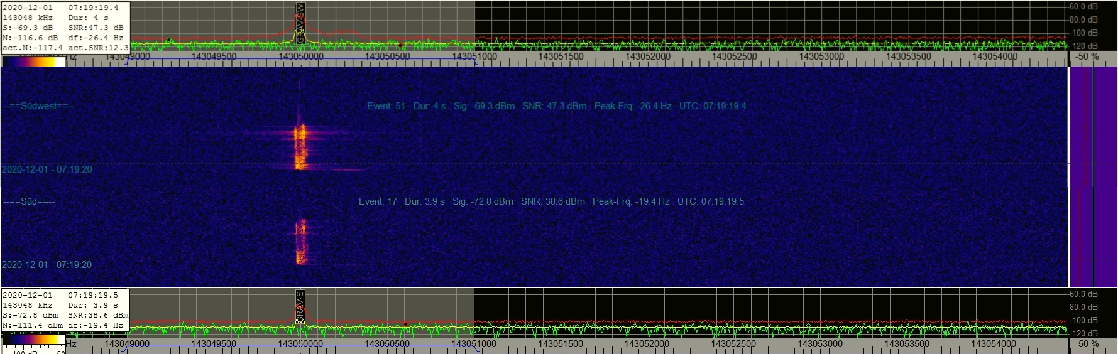Click 143054000 tick on bottom frequency scale
This screenshot has width=1118, height=354.
click(x=994, y=344)
